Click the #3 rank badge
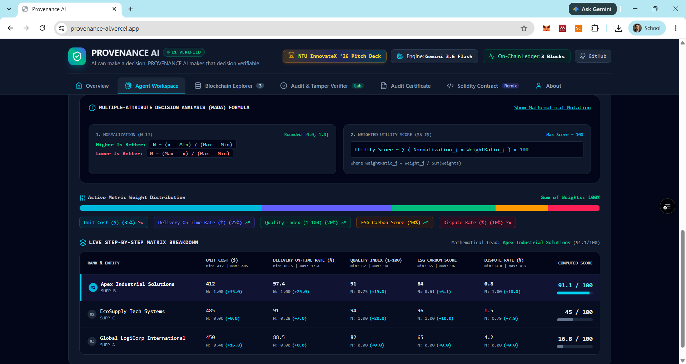686x364 pixels. [x=92, y=341]
